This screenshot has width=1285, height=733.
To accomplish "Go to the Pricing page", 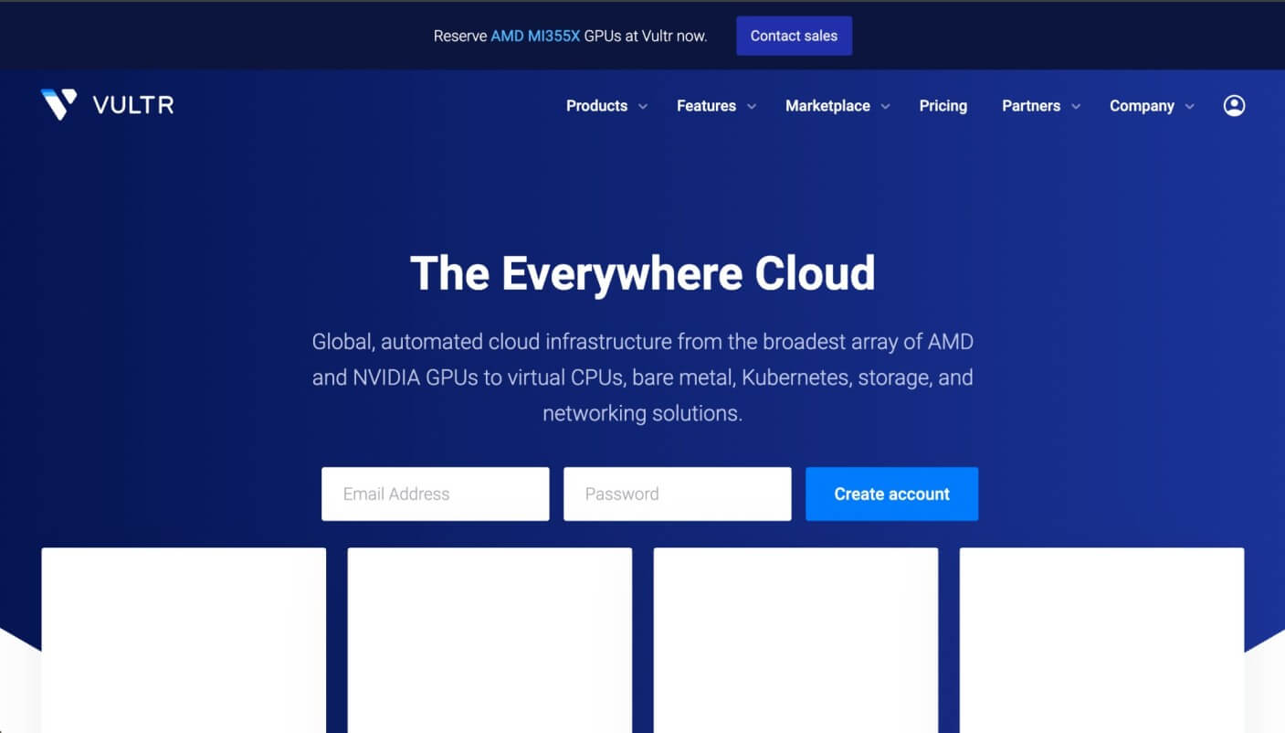I will click(x=943, y=106).
